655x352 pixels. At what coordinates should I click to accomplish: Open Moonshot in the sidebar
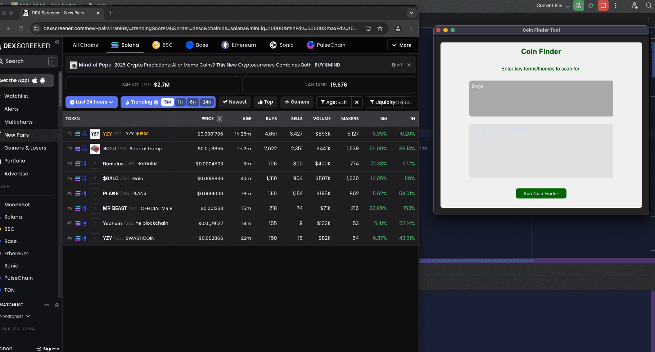(17, 205)
